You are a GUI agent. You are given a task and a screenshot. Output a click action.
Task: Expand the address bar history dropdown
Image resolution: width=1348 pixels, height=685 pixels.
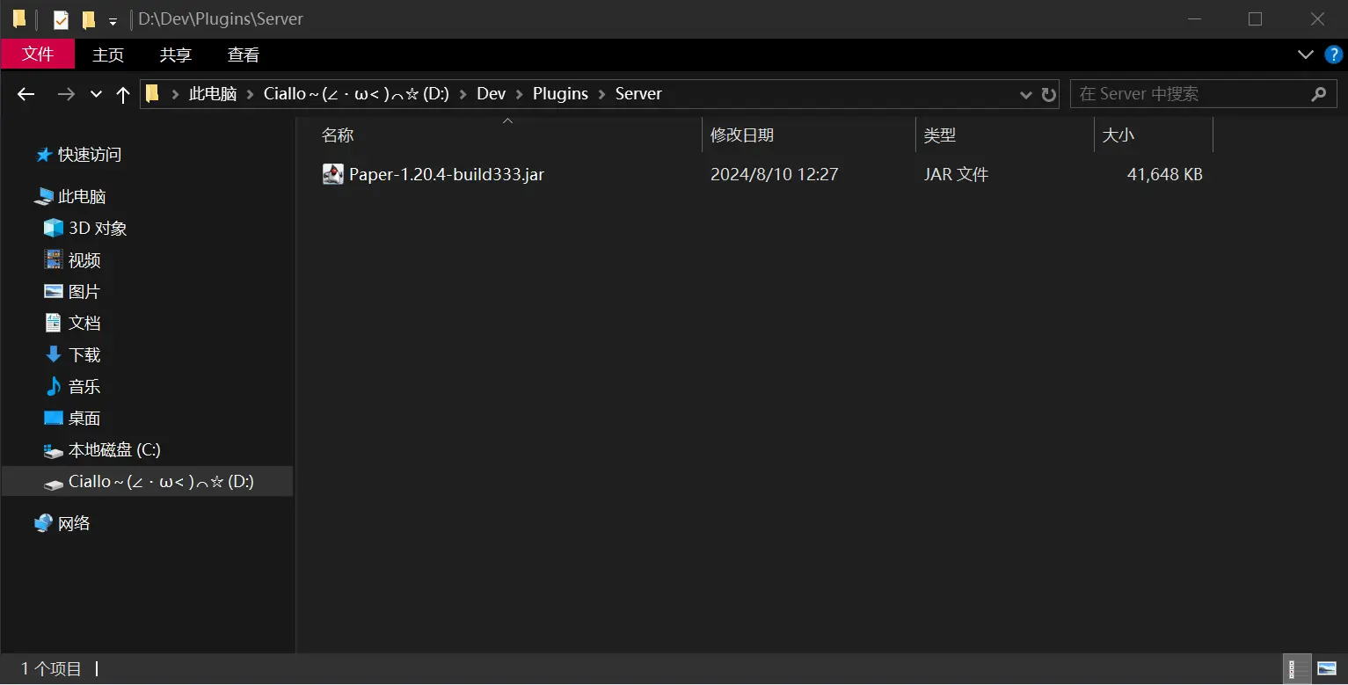coord(1025,94)
